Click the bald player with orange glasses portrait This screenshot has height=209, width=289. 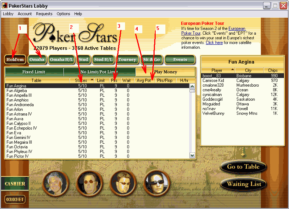(x=89, y=183)
